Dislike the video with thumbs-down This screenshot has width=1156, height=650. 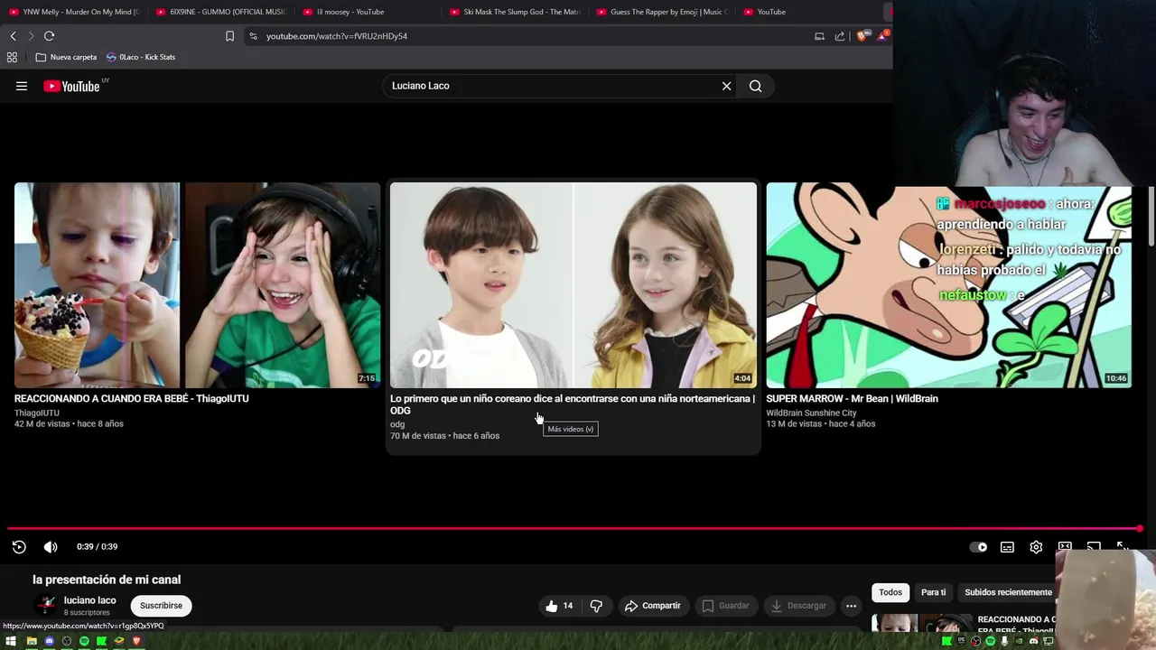coord(596,606)
